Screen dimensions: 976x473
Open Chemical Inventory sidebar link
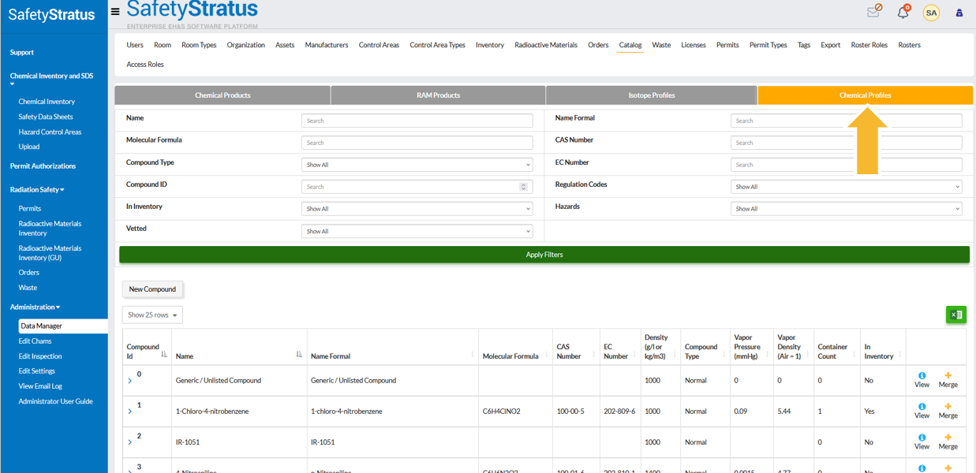pyautogui.click(x=47, y=102)
